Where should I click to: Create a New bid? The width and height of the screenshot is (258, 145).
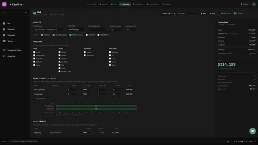[212, 13]
